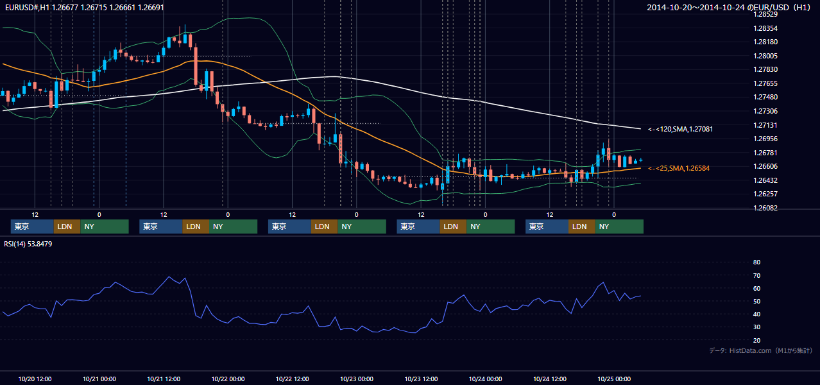Click RSI scale level 30
The image size is (820, 385).
click(756, 327)
